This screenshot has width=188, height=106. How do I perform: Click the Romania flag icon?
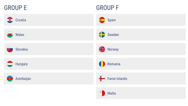click(x=102, y=64)
